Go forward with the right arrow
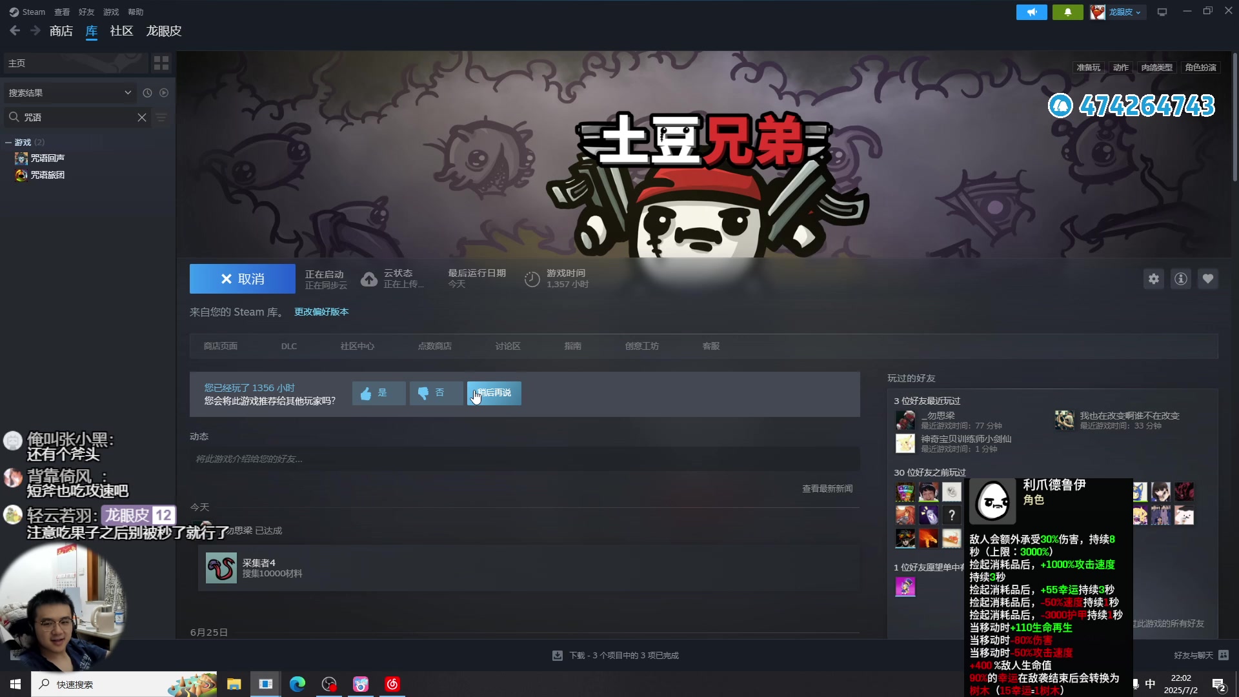 35,30
